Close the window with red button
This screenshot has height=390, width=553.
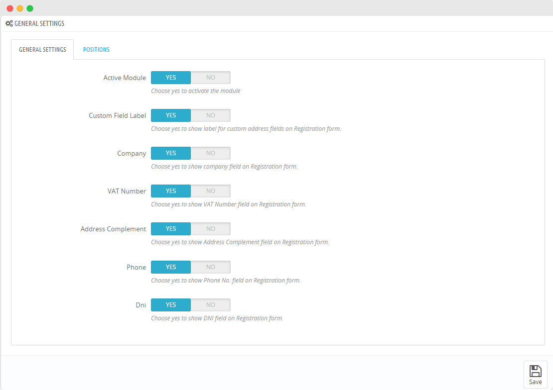tap(10, 8)
